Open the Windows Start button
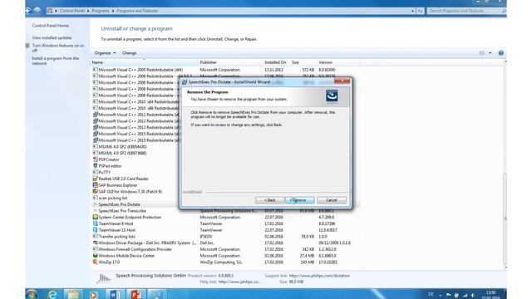The width and height of the screenshot is (532, 299). coord(32,294)
